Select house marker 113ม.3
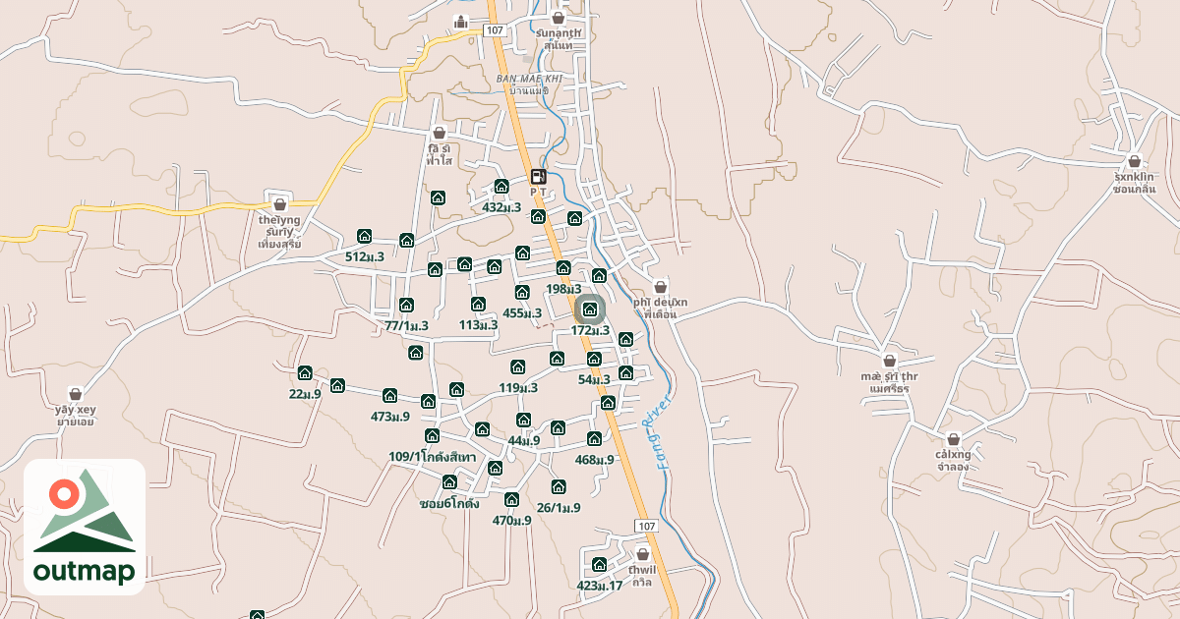1180x619 pixels. click(x=478, y=305)
